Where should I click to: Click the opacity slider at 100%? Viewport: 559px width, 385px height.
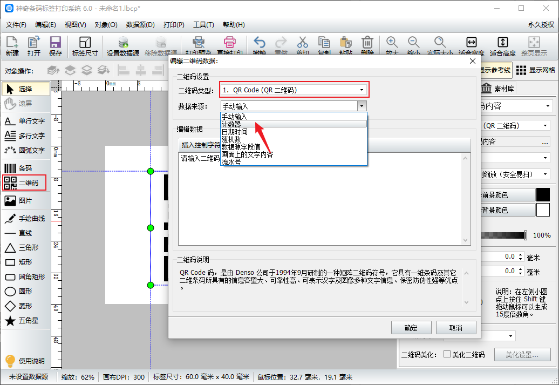coord(525,235)
